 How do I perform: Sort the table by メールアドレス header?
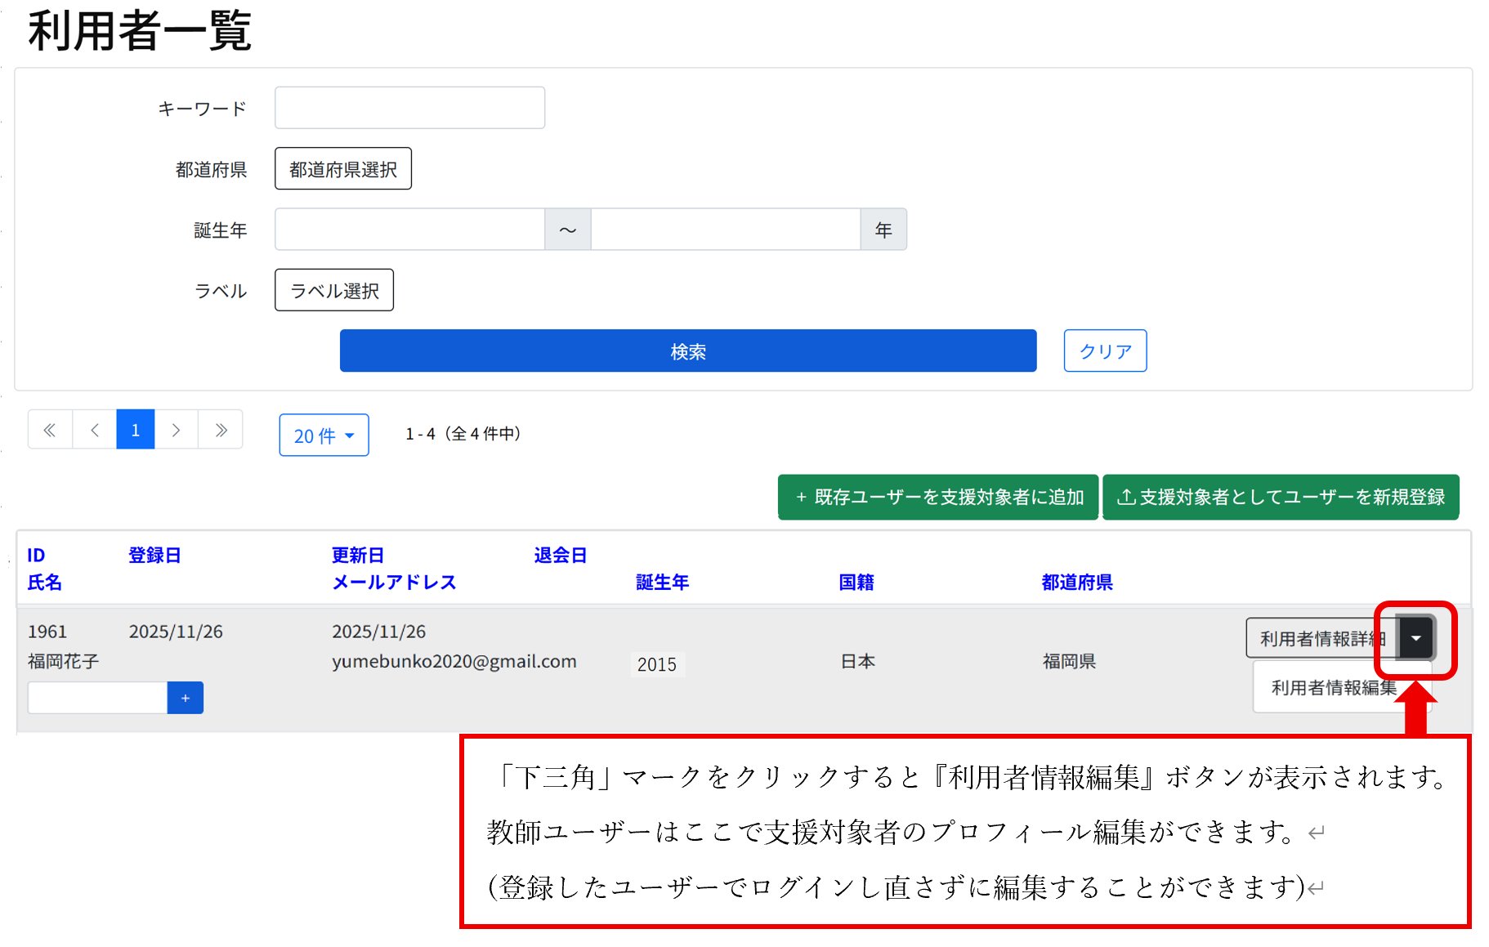click(394, 583)
